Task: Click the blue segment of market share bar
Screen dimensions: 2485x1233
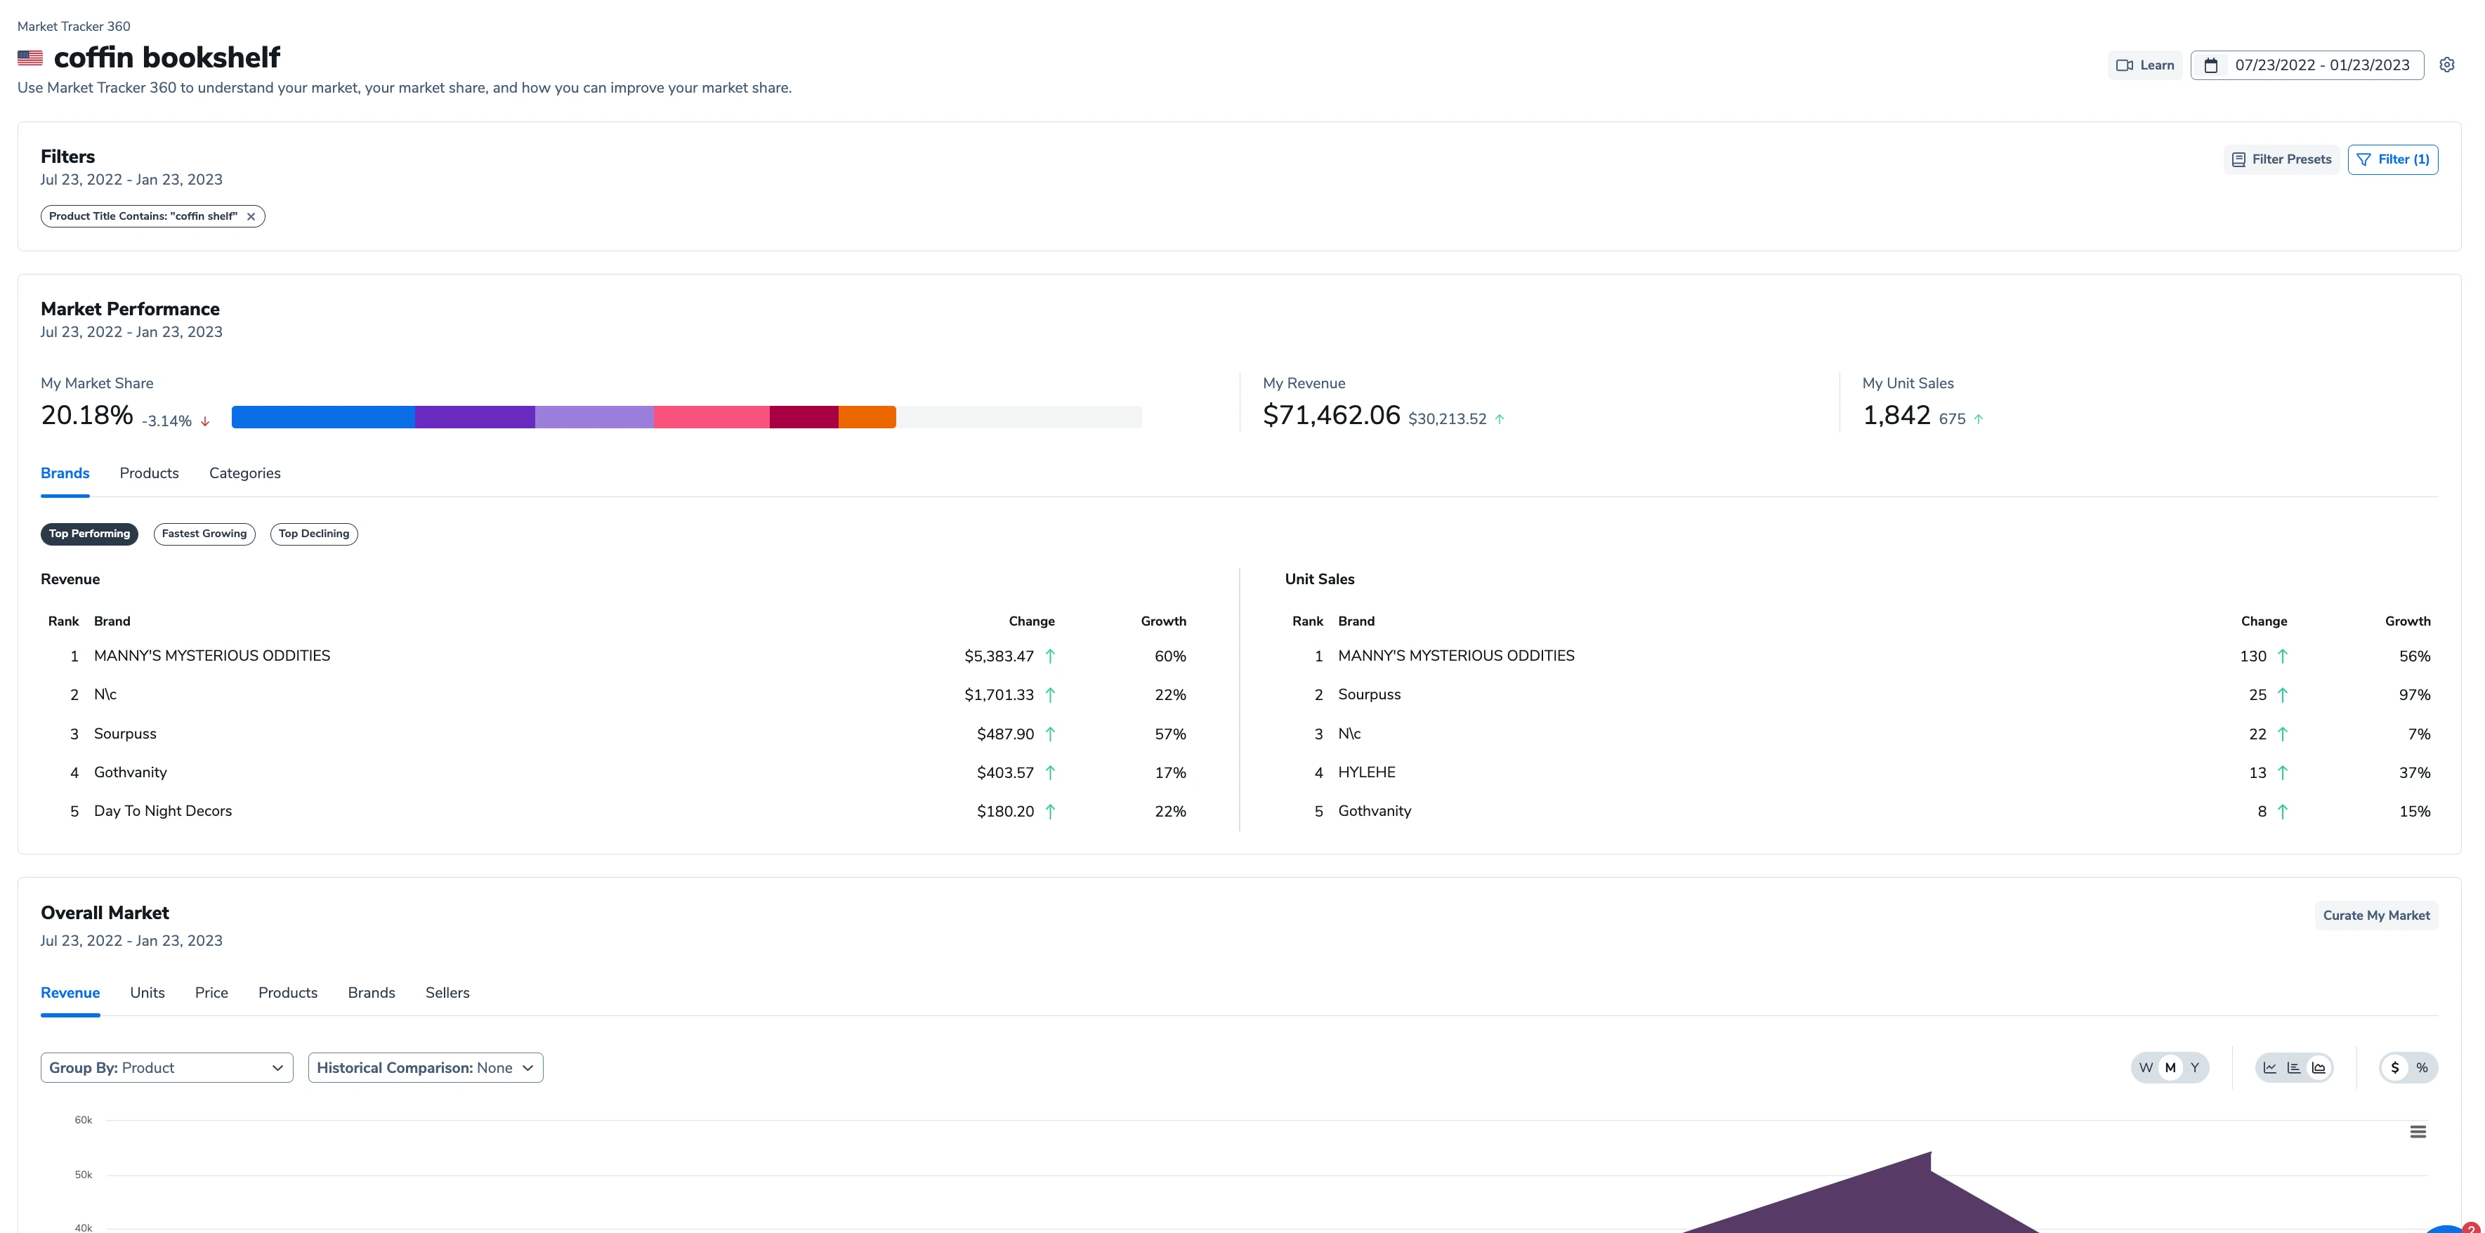Action: coord(322,416)
